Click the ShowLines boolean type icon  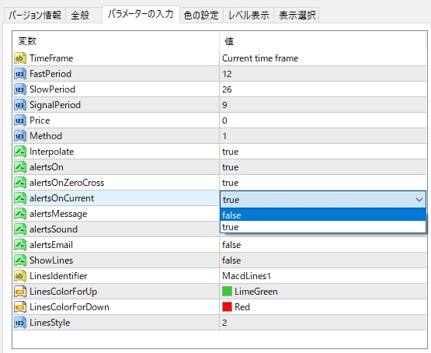coord(20,260)
